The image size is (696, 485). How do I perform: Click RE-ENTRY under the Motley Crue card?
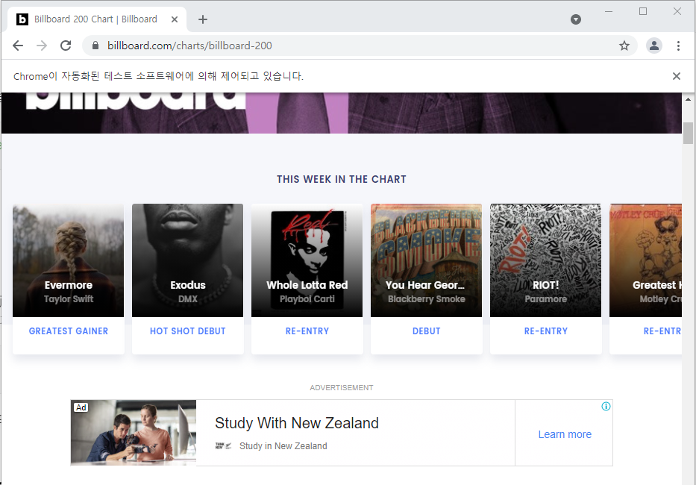point(662,331)
